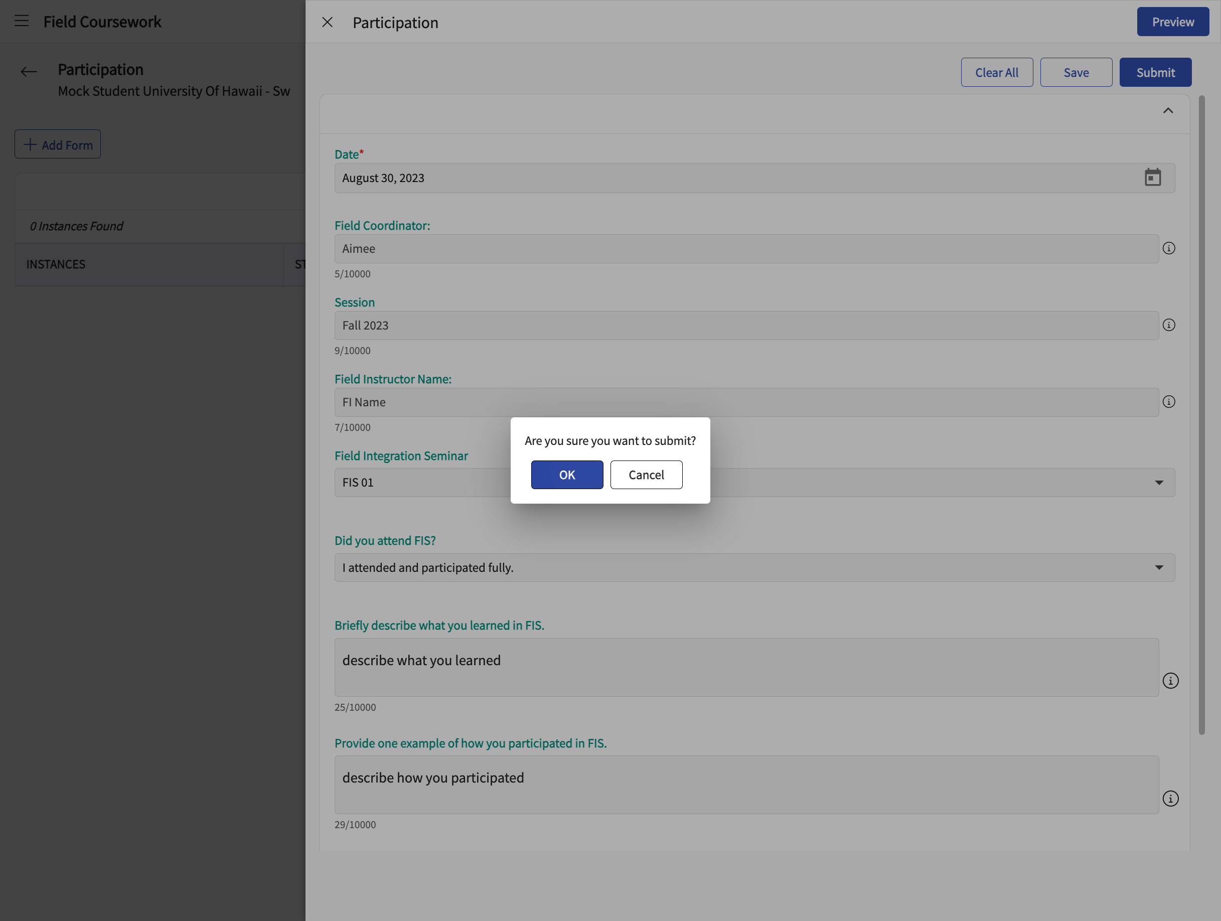
Task: Edit the Session field containing Fall 2023
Action: point(746,326)
